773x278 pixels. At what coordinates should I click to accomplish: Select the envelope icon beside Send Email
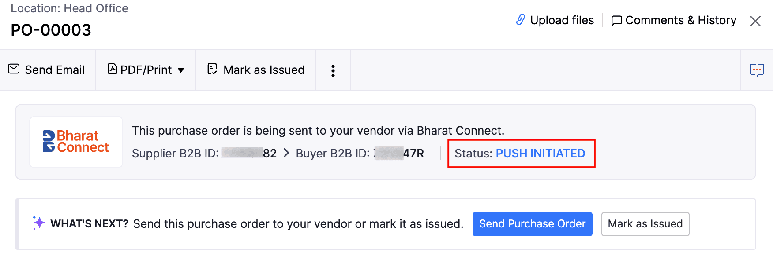click(x=13, y=69)
